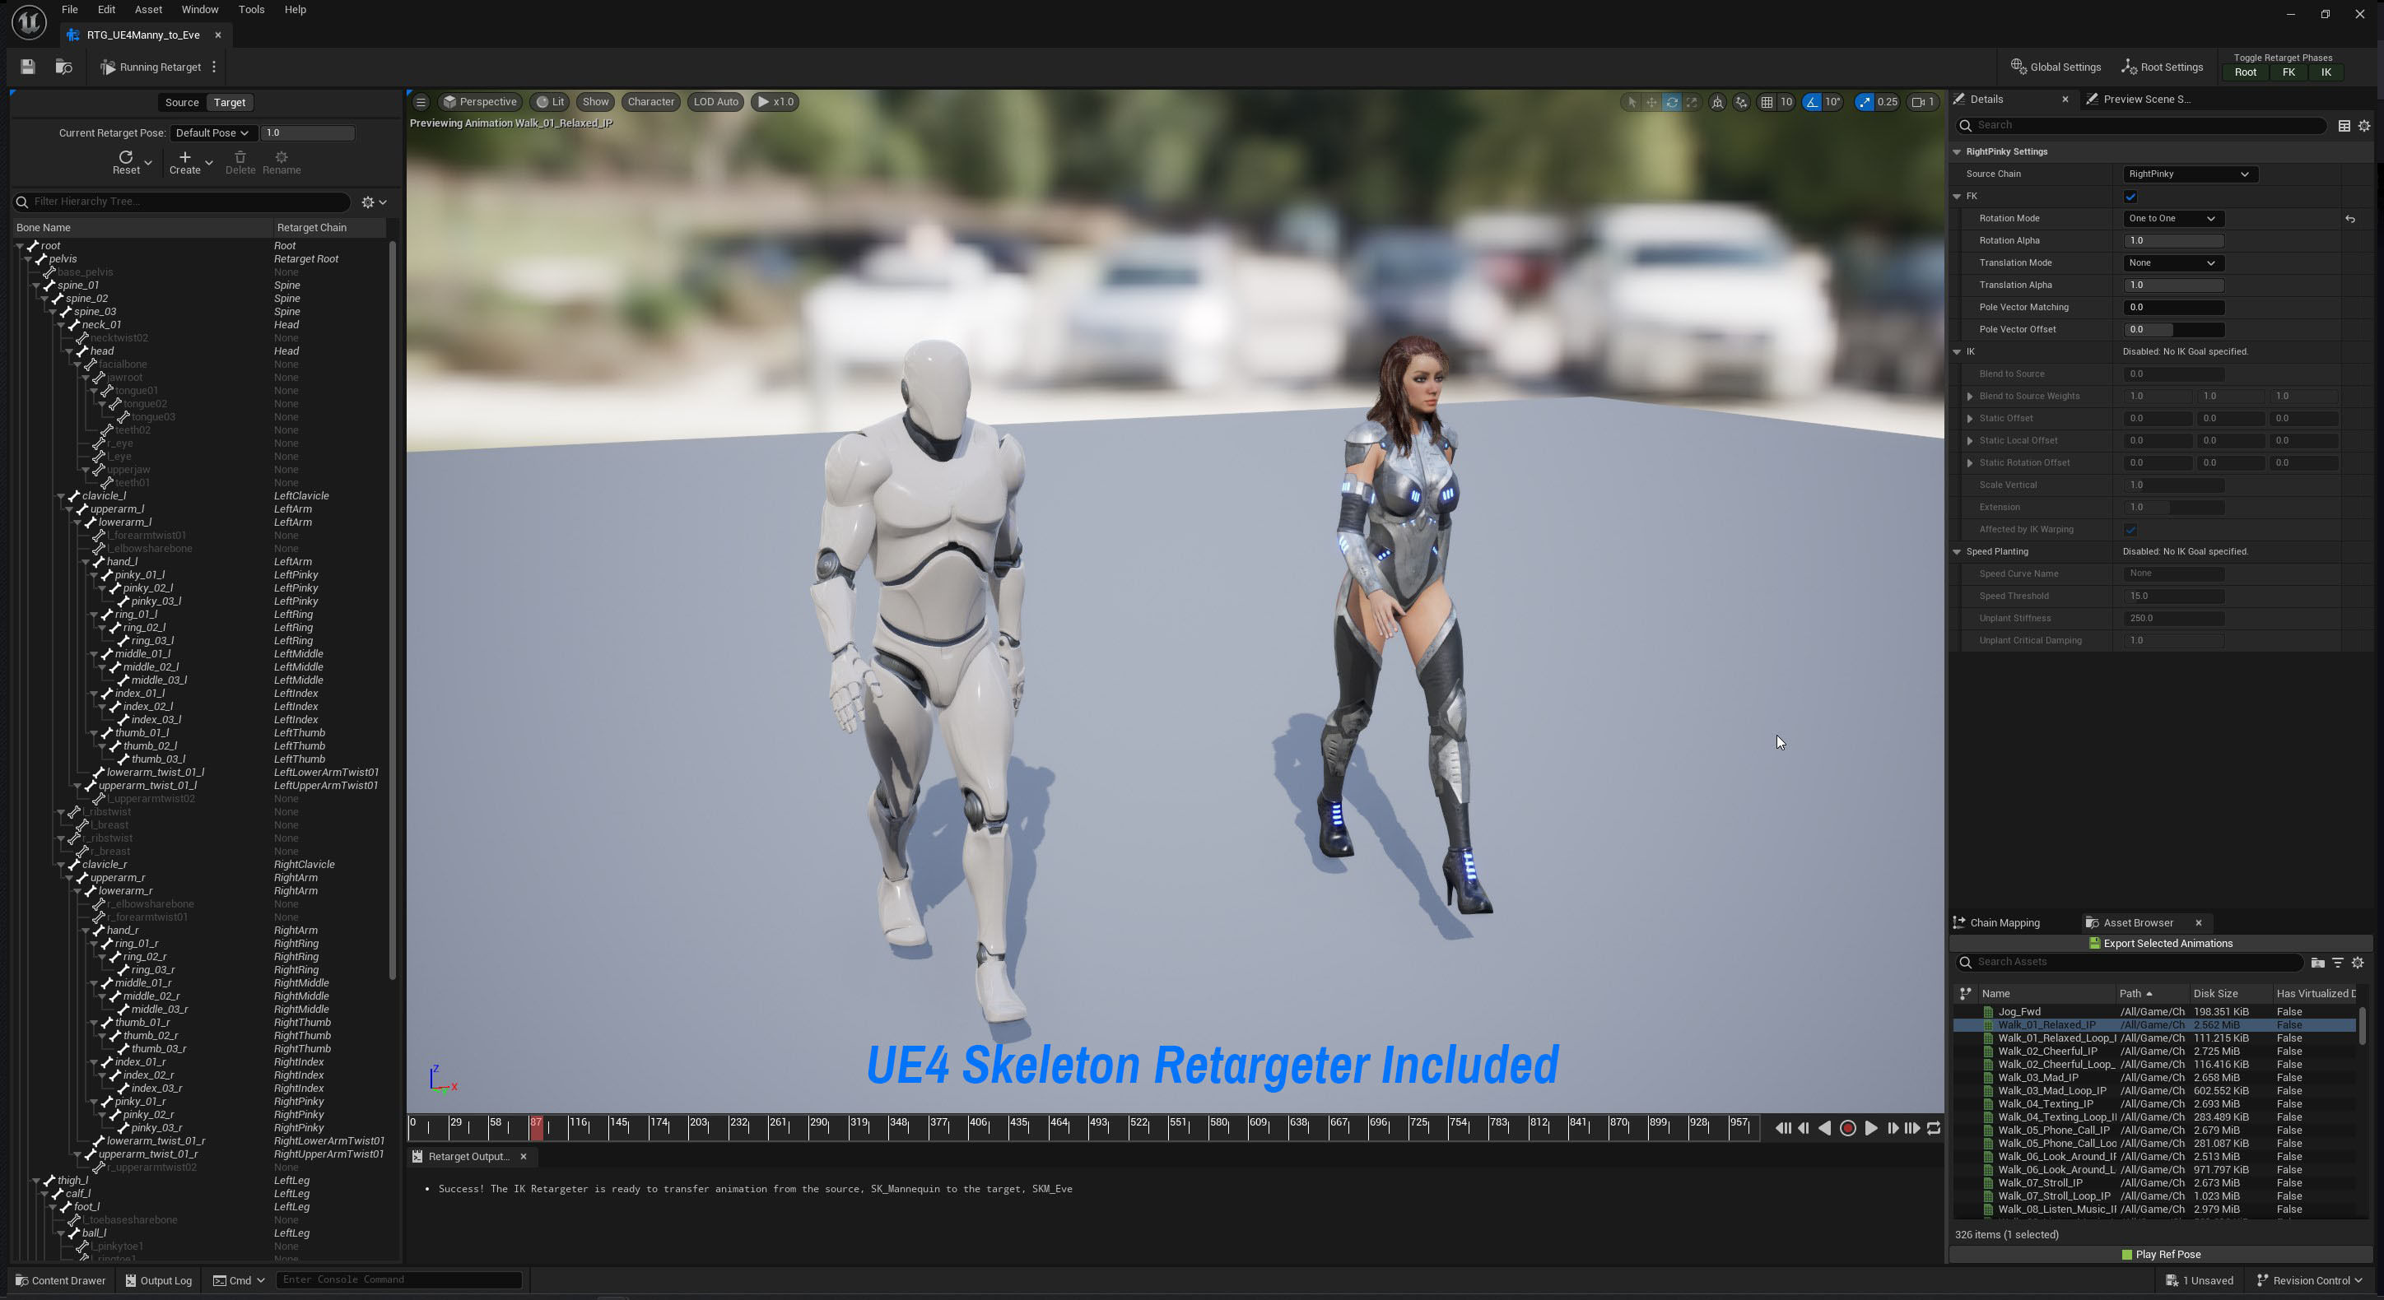
Task: Select the viewport select mode arrow
Action: (1631, 102)
